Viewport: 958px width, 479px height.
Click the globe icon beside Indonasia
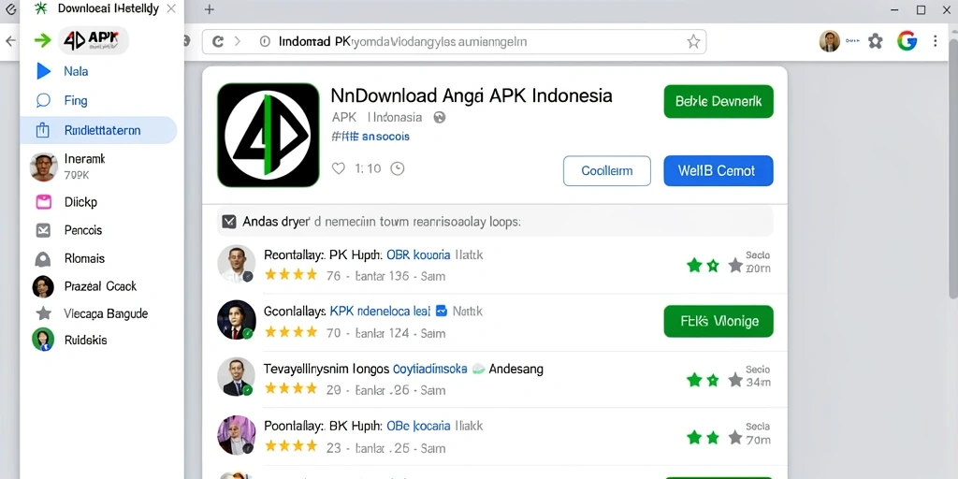(439, 117)
